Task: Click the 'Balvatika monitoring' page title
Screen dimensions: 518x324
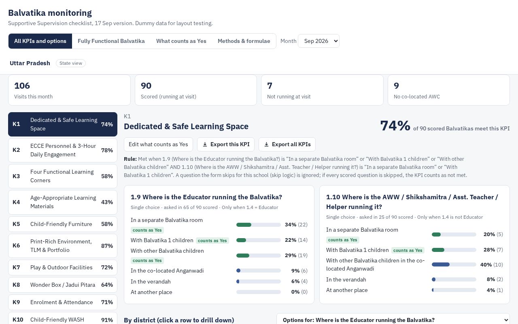Action: (50, 13)
